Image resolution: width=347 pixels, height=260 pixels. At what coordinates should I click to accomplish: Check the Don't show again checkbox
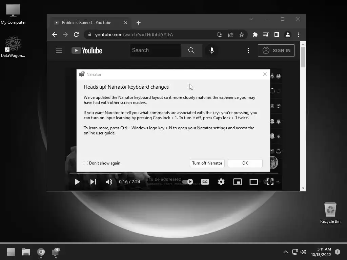pyautogui.click(x=86, y=163)
